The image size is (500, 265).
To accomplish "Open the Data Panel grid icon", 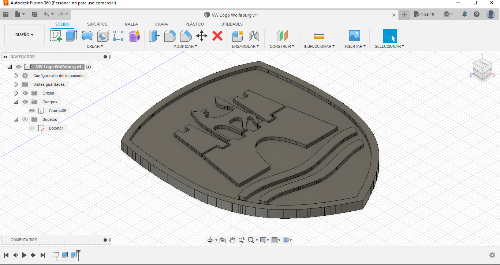I will click(x=6, y=14).
